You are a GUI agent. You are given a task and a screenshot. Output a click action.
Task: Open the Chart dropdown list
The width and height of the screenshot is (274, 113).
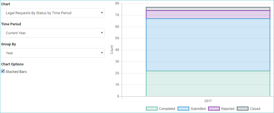point(53,13)
